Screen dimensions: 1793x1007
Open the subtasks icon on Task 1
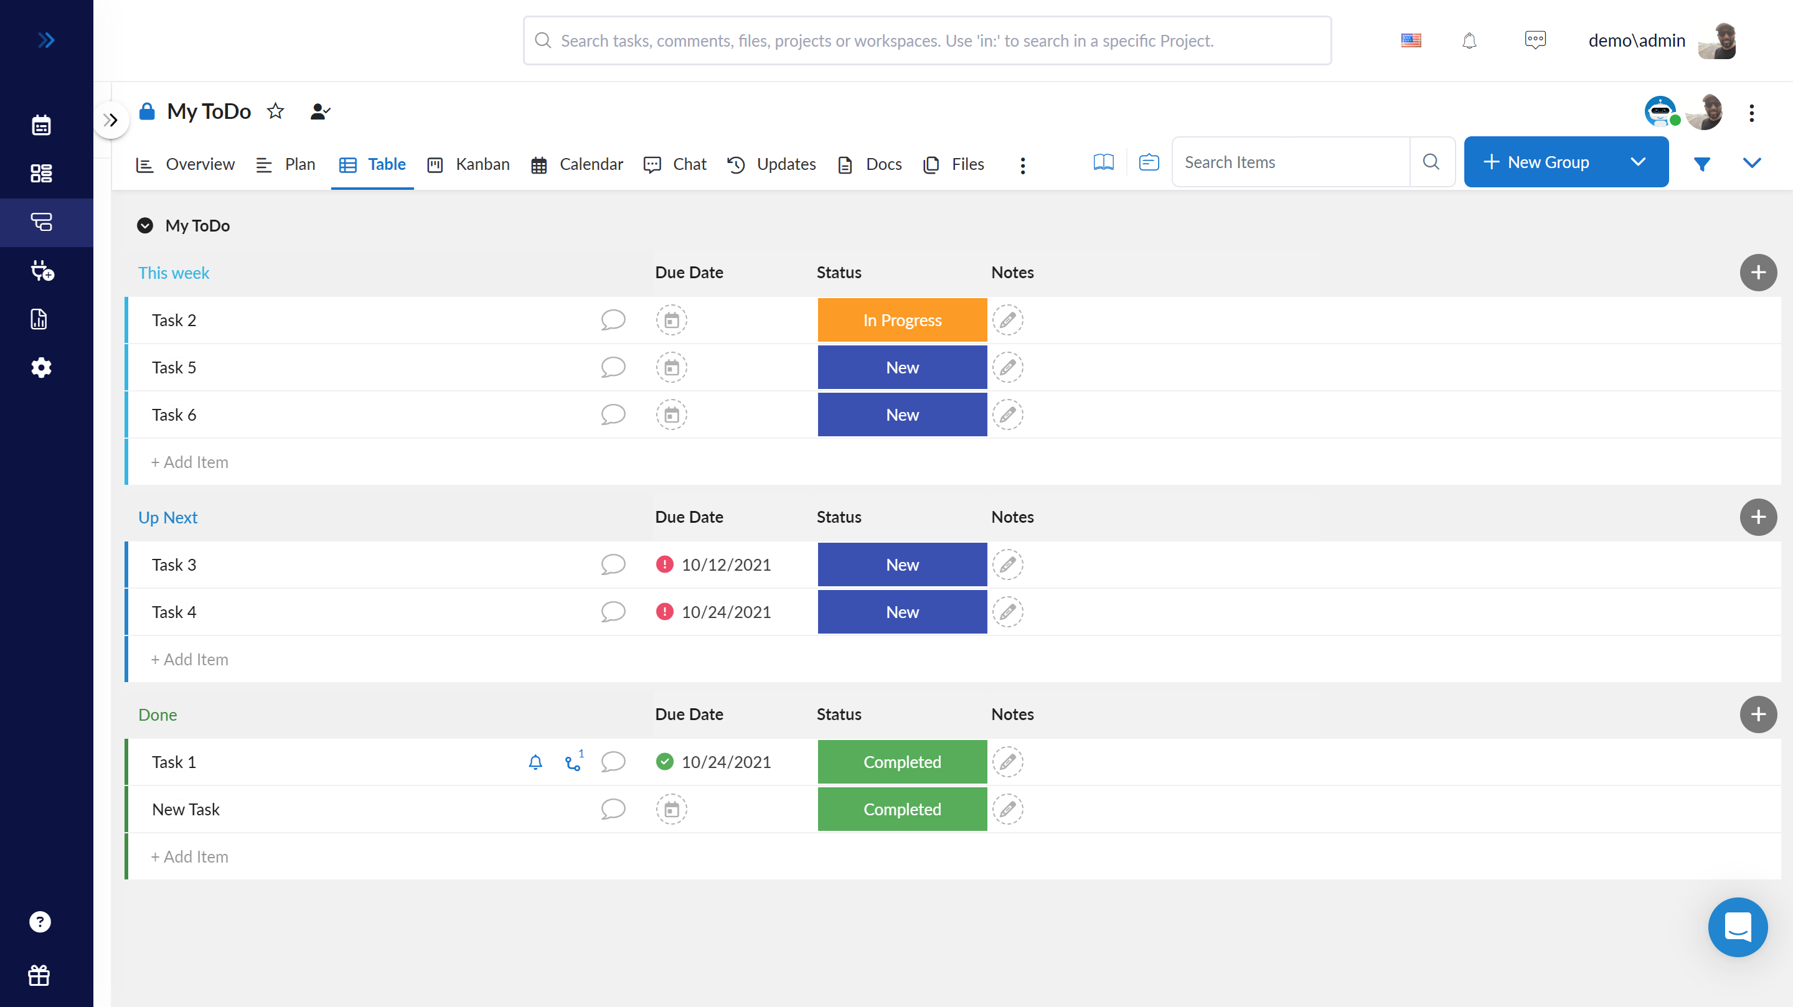coord(573,763)
